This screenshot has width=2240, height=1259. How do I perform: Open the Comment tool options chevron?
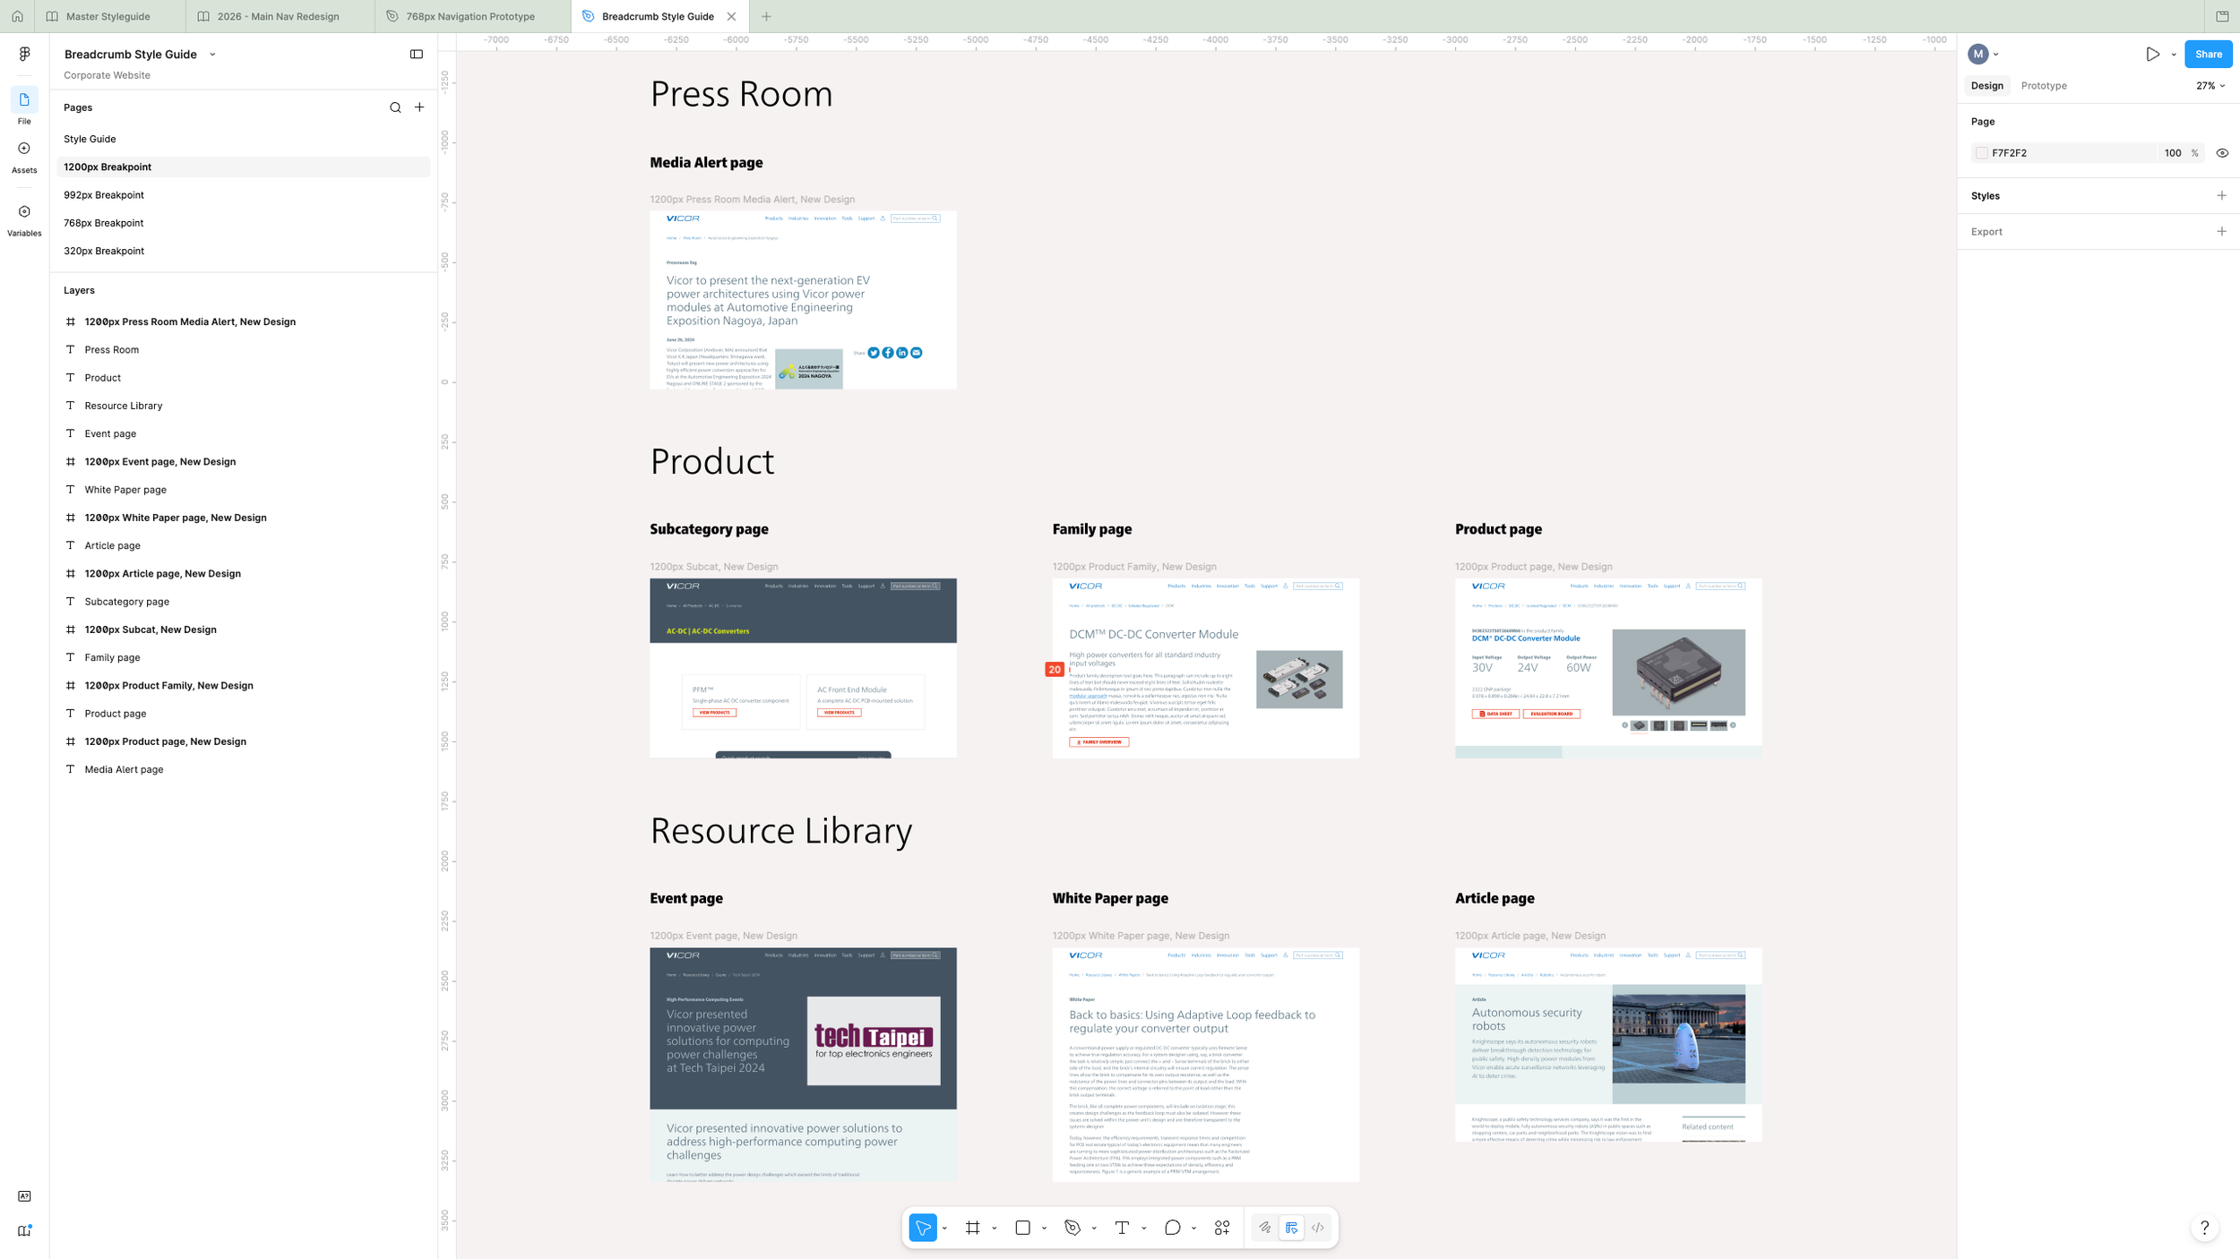(x=1193, y=1229)
